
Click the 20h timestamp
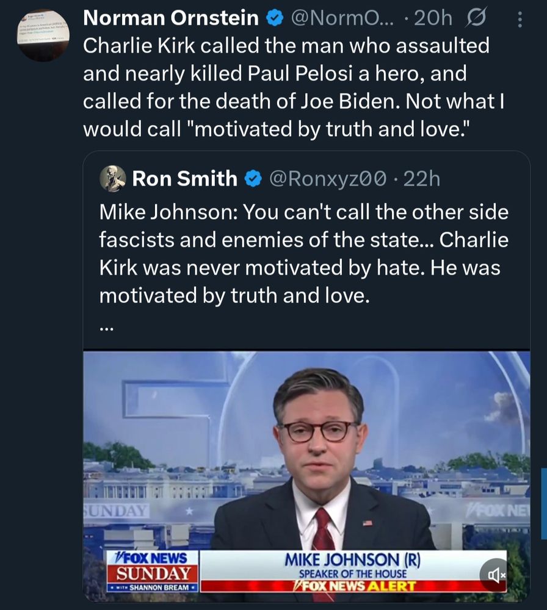(x=433, y=18)
